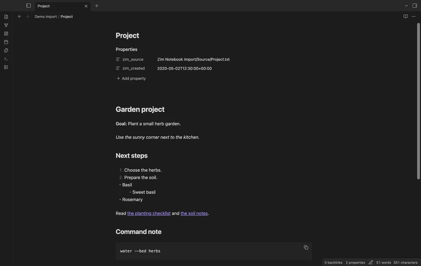Image resolution: width=421 pixels, height=266 pixels.
Task: Click the Command note heading
Action: [x=139, y=232]
